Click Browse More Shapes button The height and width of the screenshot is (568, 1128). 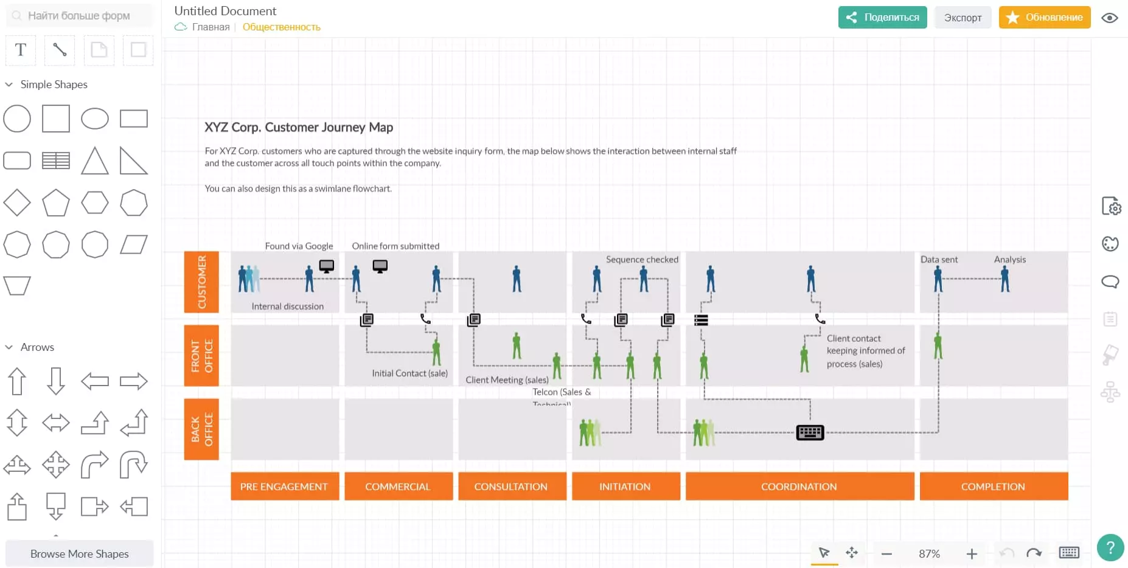click(80, 553)
